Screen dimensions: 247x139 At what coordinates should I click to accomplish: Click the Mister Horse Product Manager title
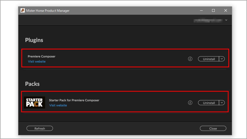point(48,11)
